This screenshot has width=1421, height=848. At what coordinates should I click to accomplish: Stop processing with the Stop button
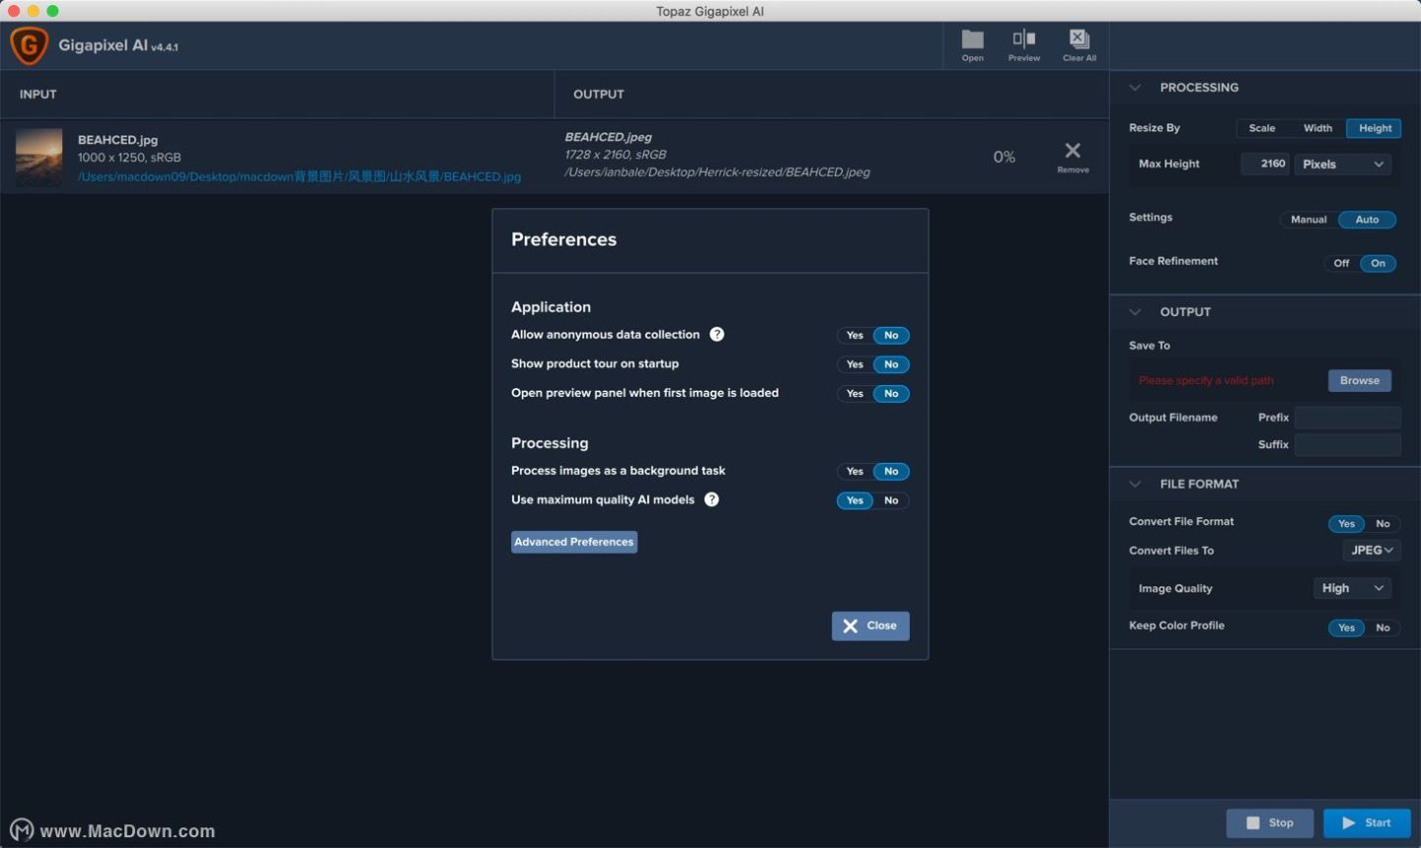[1270, 823]
